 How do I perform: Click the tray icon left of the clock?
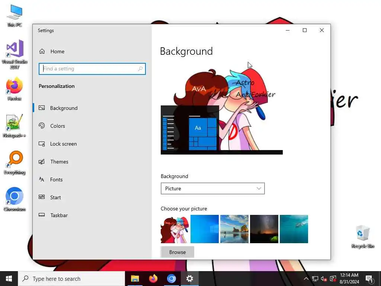click(333, 279)
